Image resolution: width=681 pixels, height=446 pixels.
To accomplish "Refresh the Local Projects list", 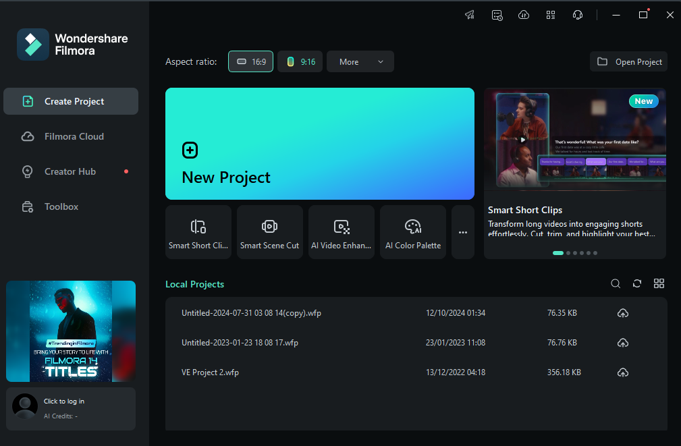I will coord(637,283).
